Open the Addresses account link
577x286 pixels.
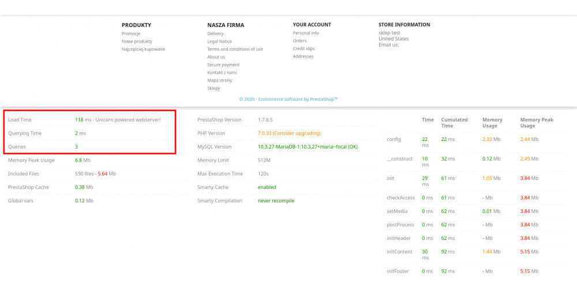tap(303, 56)
